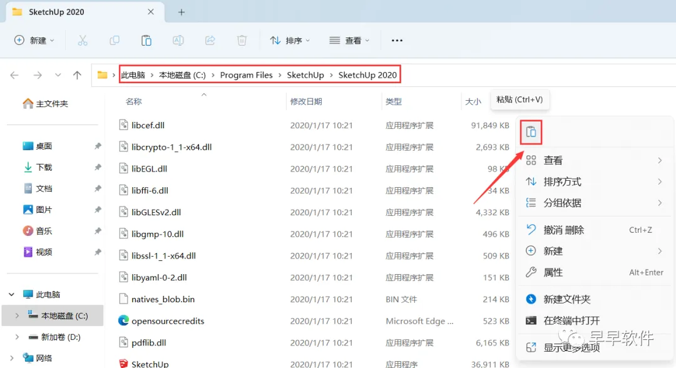The width and height of the screenshot is (676, 368).
Task: Expand the 网络 tree node
Action: tap(12, 358)
